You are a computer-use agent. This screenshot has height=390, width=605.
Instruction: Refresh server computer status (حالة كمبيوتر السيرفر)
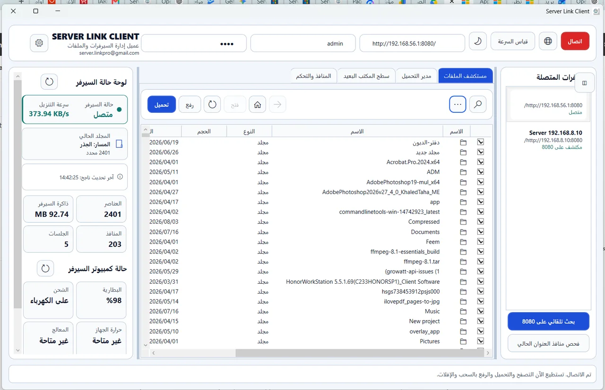click(x=45, y=268)
